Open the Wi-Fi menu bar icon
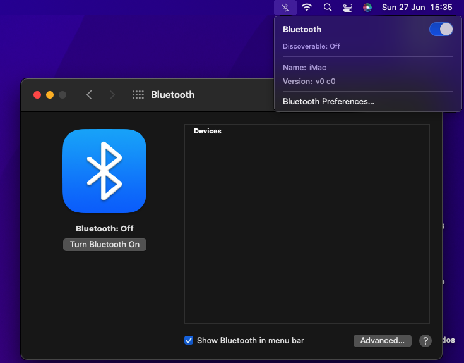The image size is (464, 363). (307, 7)
